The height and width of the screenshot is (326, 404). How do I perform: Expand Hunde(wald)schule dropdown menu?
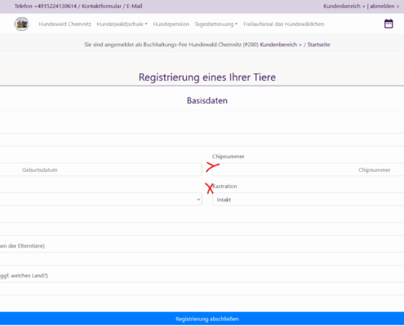122,24
